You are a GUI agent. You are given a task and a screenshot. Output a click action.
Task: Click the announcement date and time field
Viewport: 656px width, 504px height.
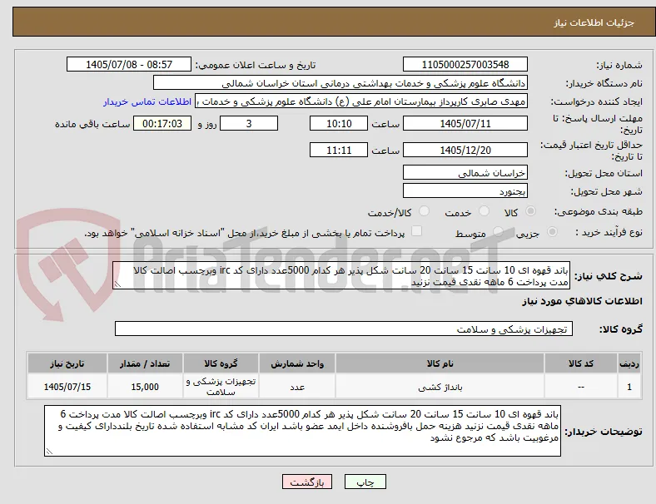[129, 64]
